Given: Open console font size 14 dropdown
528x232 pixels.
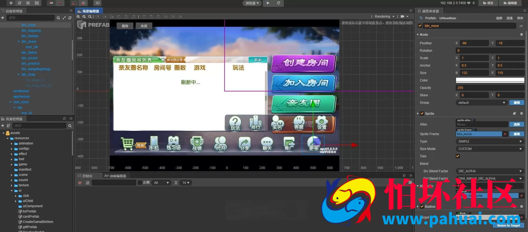Looking at the screenshot, I should tap(186, 183).
